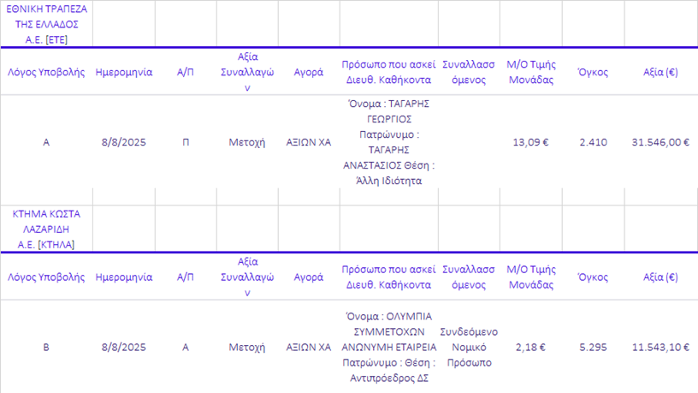This screenshot has width=698, height=393.
Task: Click the date 8/8/2025 in the ΤΑΓΑΡΗΣ row
Action: coord(124,142)
